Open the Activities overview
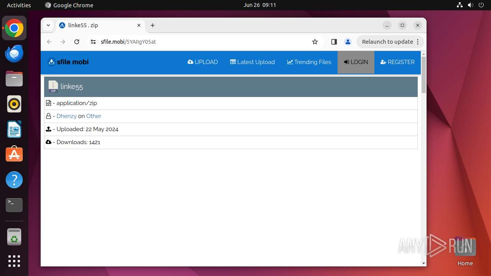The height and width of the screenshot is (276, 491). point(19,5)
